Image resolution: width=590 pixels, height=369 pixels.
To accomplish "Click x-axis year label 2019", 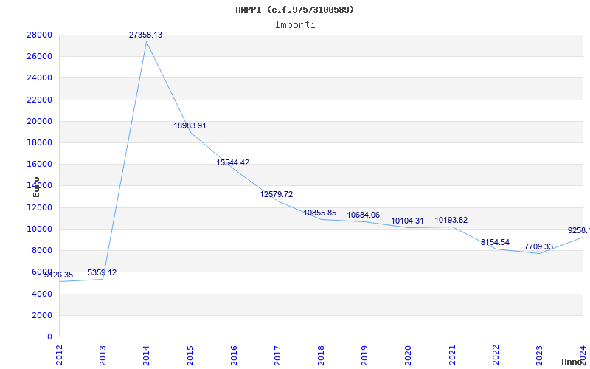I will pos(364,356).
